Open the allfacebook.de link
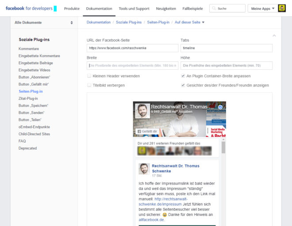The width and height of the screenshot is (292, 226). [x=152, y=220]
